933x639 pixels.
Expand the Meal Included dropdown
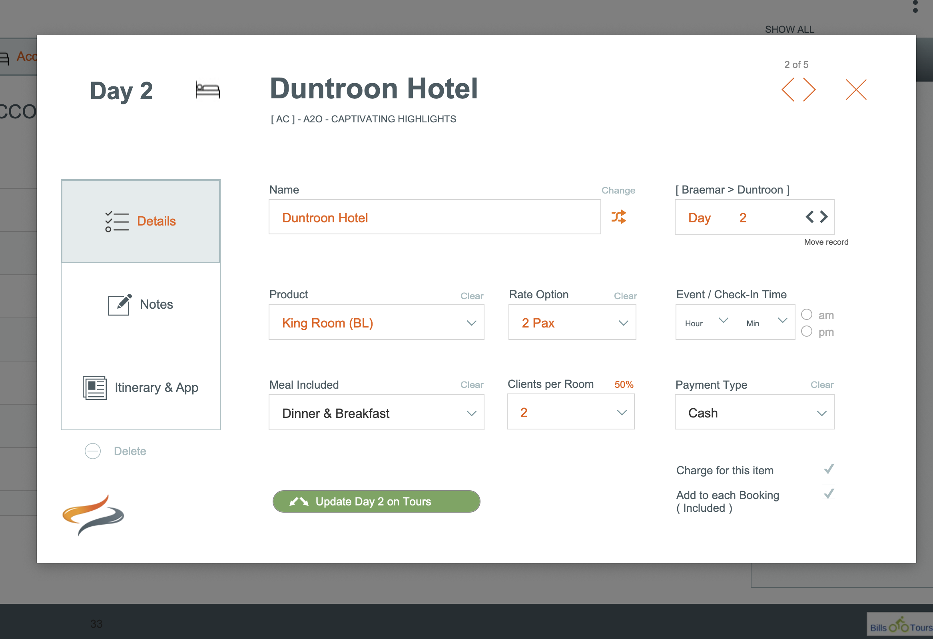pos(376,413)
